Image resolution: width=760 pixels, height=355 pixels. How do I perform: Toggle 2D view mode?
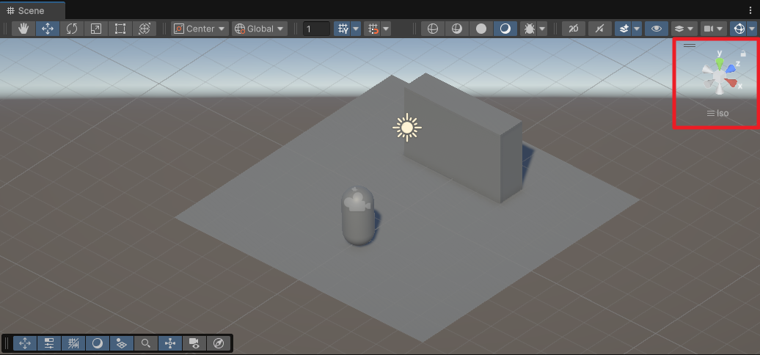(x=574, y=29)
